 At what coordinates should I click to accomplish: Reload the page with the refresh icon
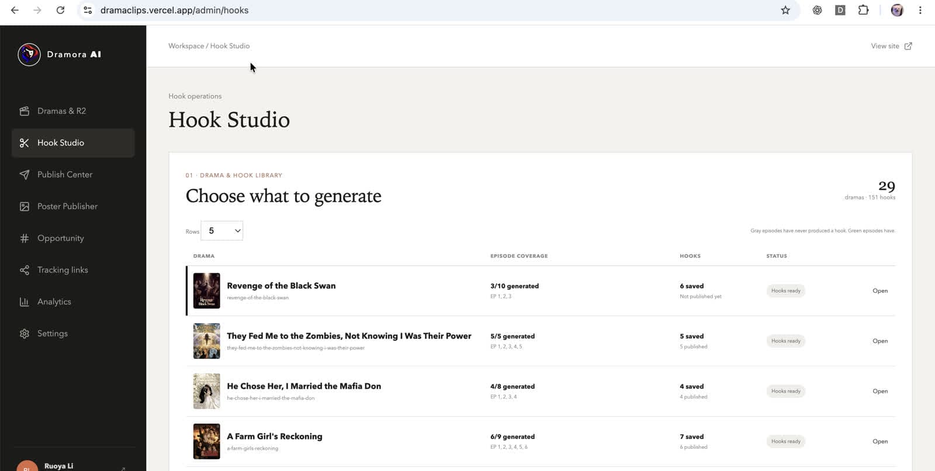click(x=60, y=10)
